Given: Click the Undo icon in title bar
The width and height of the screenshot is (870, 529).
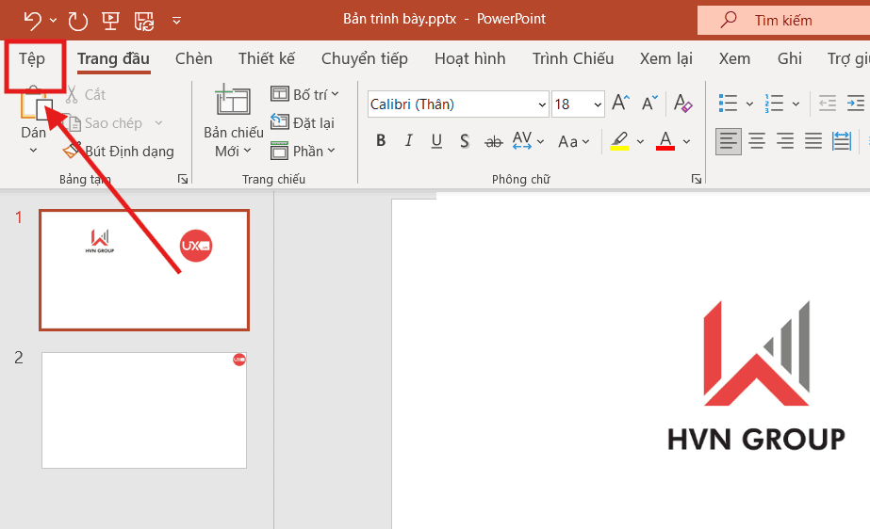Looking at the screenshot, I should 33,21.
